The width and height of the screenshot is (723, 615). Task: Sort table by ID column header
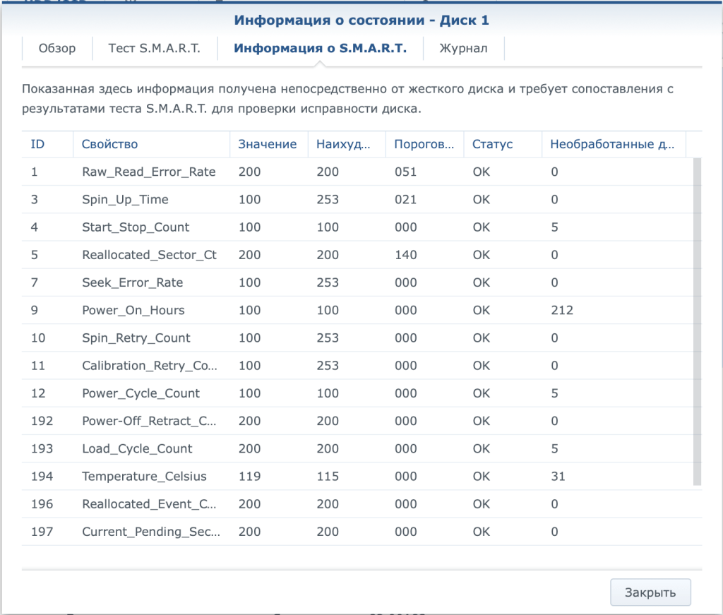47,144
